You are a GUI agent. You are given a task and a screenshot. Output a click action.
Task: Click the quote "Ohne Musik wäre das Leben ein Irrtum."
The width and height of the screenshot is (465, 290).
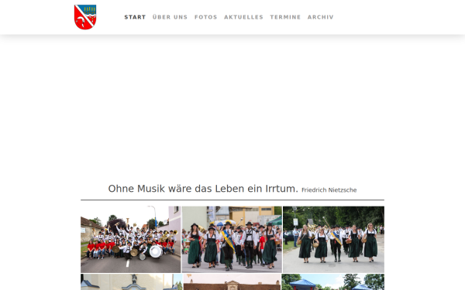click(203, 189)
